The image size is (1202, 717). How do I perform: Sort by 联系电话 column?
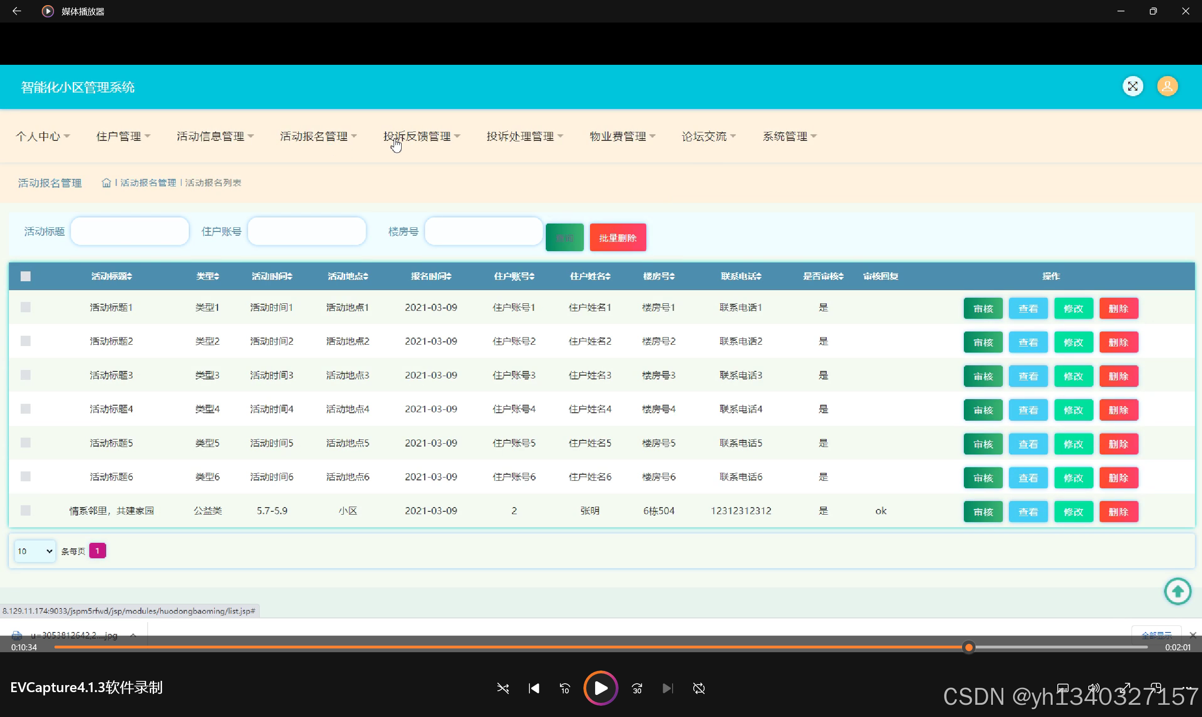(x=741, y=277)
